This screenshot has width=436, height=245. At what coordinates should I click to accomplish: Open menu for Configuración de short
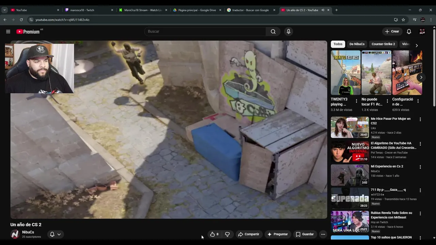[x=418, y=101]
